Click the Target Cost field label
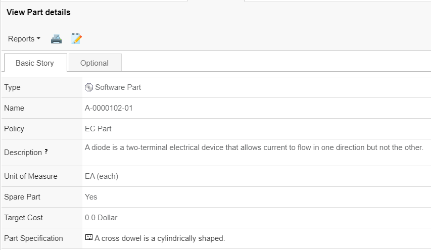The image size is (431, 250). coord(24,218)
